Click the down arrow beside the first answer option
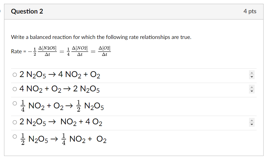This screenshot has height=160, width=266. (x=252, y=77)
